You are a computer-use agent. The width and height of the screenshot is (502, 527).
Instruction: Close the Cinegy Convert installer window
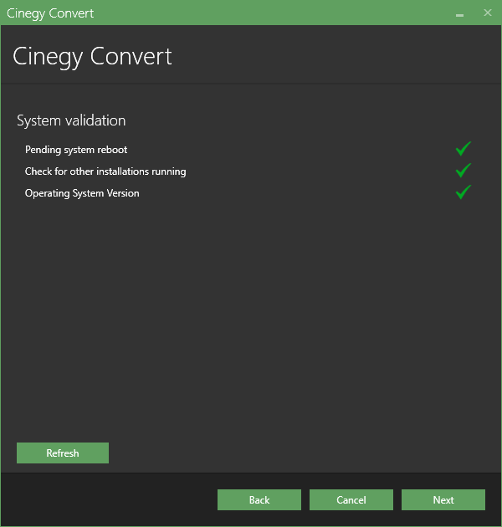tap(487, 13)
